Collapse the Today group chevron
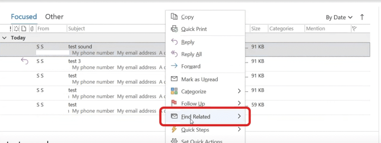This screenshot has height=143, width=381. coord(4,38)
